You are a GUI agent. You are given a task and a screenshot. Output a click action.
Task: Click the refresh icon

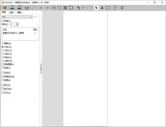pyautogui.click(x=122, y=8)
